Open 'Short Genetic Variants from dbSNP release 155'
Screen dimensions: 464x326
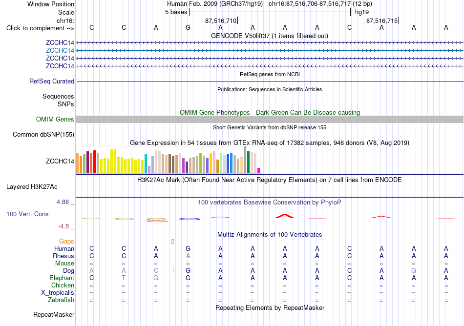click(x=270, y=127)
